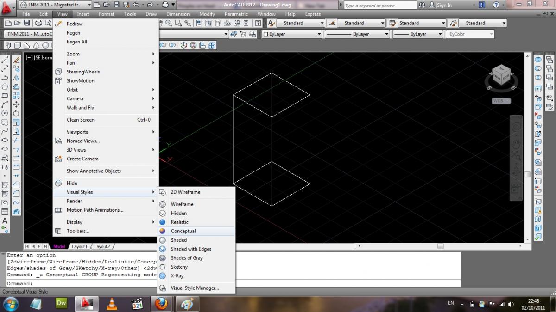
Task: Click the Sign In link
Action: (444, 5)
